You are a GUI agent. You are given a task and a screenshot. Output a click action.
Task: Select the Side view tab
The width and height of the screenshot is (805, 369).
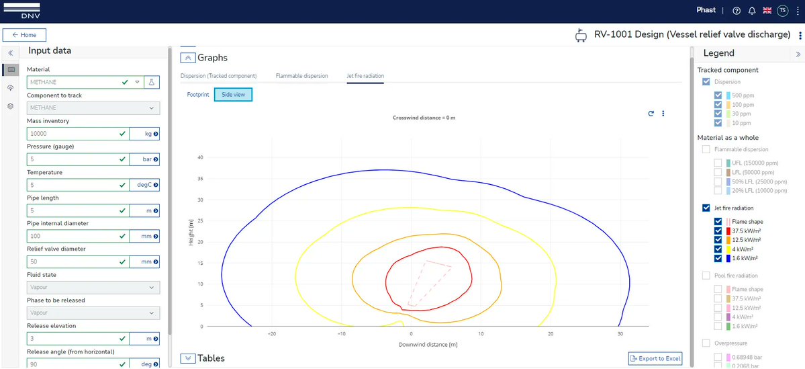coord(233,95)
